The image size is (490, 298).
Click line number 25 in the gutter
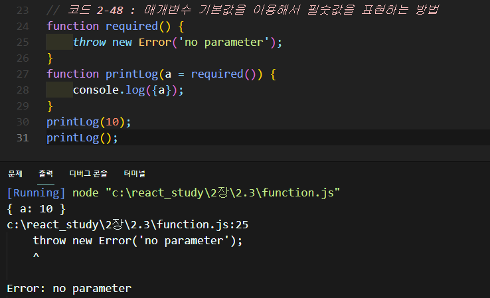pyautogui.click(x=23, y=42)
